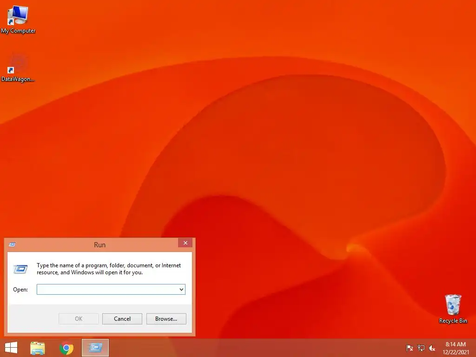
Task: Click the Browse... button
Action: click(166, 319)
